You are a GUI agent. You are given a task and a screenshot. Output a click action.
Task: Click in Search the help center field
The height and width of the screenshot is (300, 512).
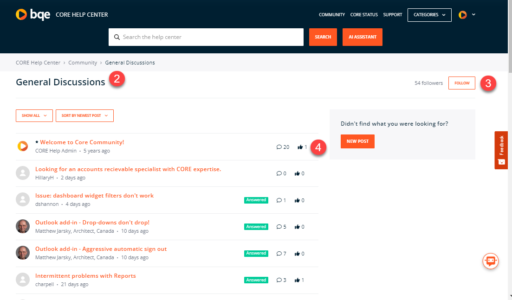pos(206,37)
